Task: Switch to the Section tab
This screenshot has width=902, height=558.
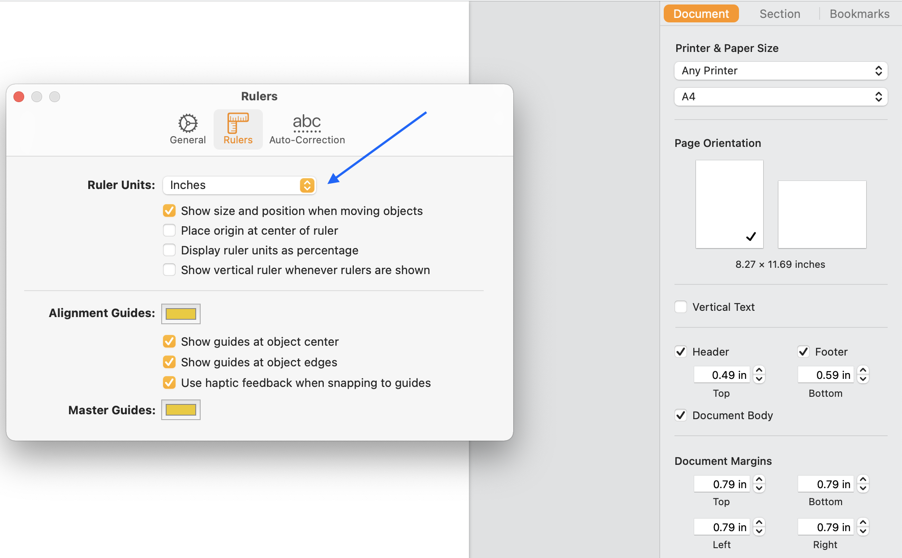Action: click(x=780, y=14)
